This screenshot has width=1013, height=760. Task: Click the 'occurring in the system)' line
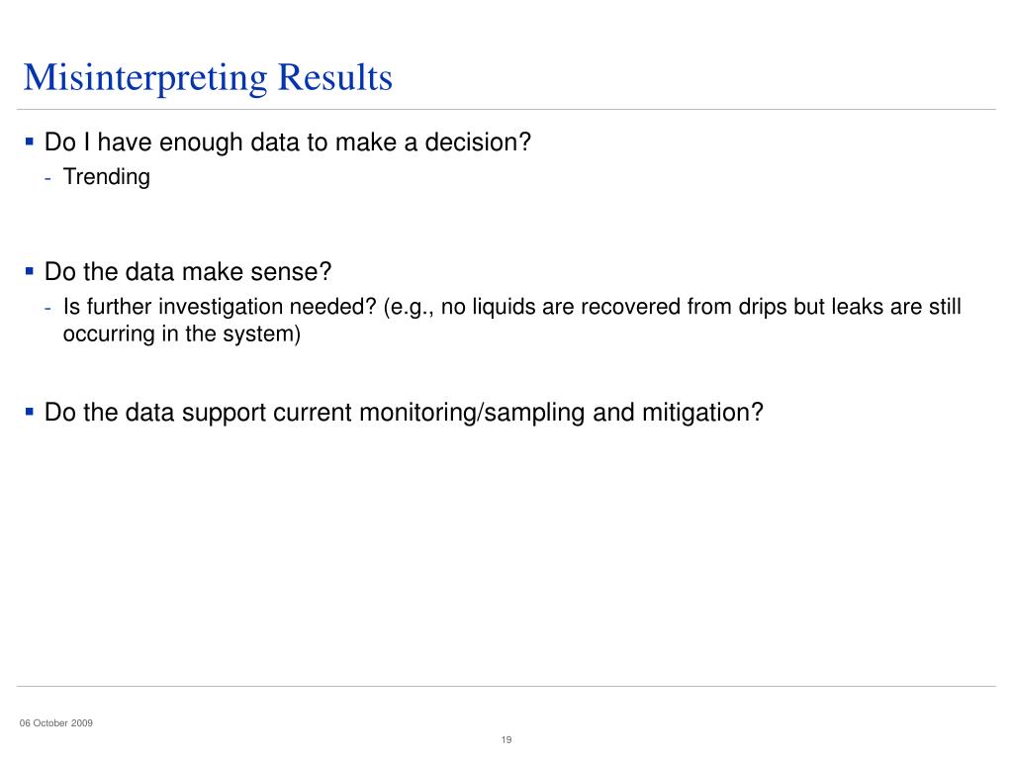[x=182, y=334]
